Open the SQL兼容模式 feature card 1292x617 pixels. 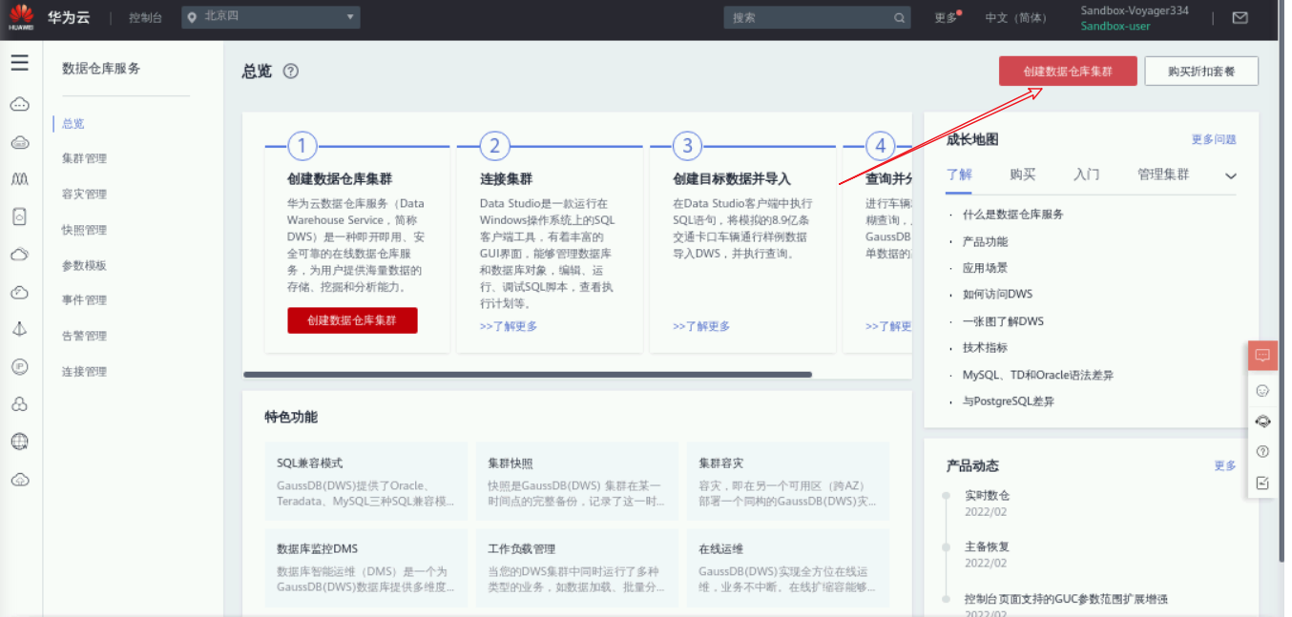coord(366,481)
